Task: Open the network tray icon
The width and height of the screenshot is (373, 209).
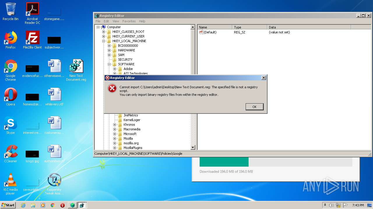Action: 338,205
